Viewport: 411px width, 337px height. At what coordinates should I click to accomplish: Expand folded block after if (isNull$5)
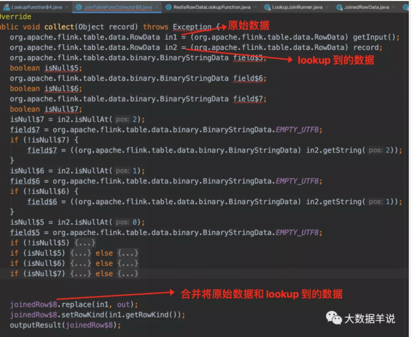[x=81, y=253]
